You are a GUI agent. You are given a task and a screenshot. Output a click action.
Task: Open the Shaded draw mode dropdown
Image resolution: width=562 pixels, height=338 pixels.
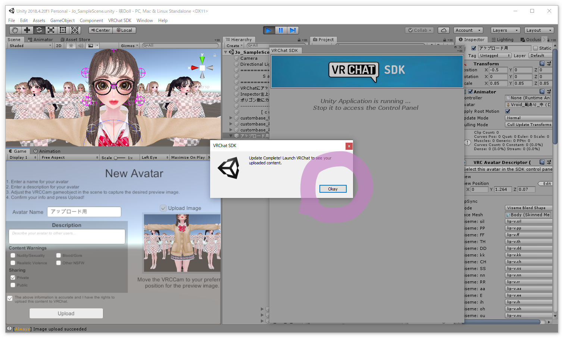[x=30, y=46]
